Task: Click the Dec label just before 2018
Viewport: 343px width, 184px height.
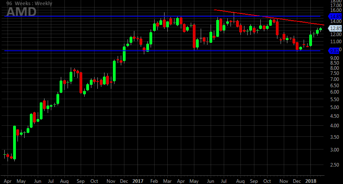Action: pos(297,181)
